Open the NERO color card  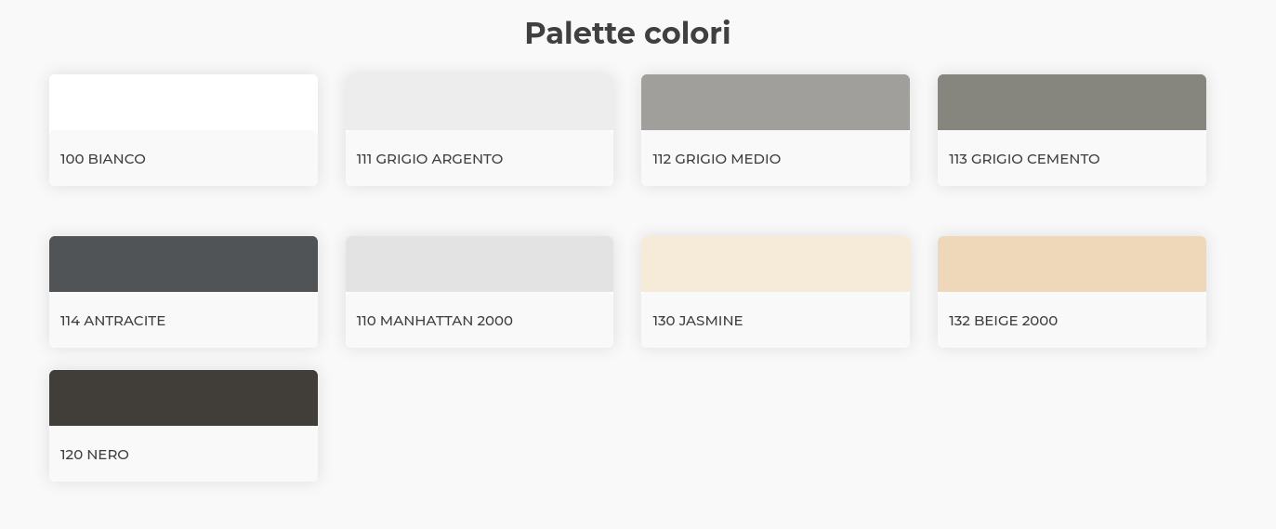click(x=183, y=426)
